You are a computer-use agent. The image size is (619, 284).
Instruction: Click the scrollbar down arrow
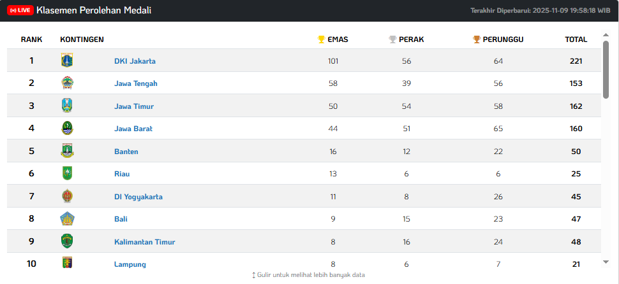pos(606,262)
